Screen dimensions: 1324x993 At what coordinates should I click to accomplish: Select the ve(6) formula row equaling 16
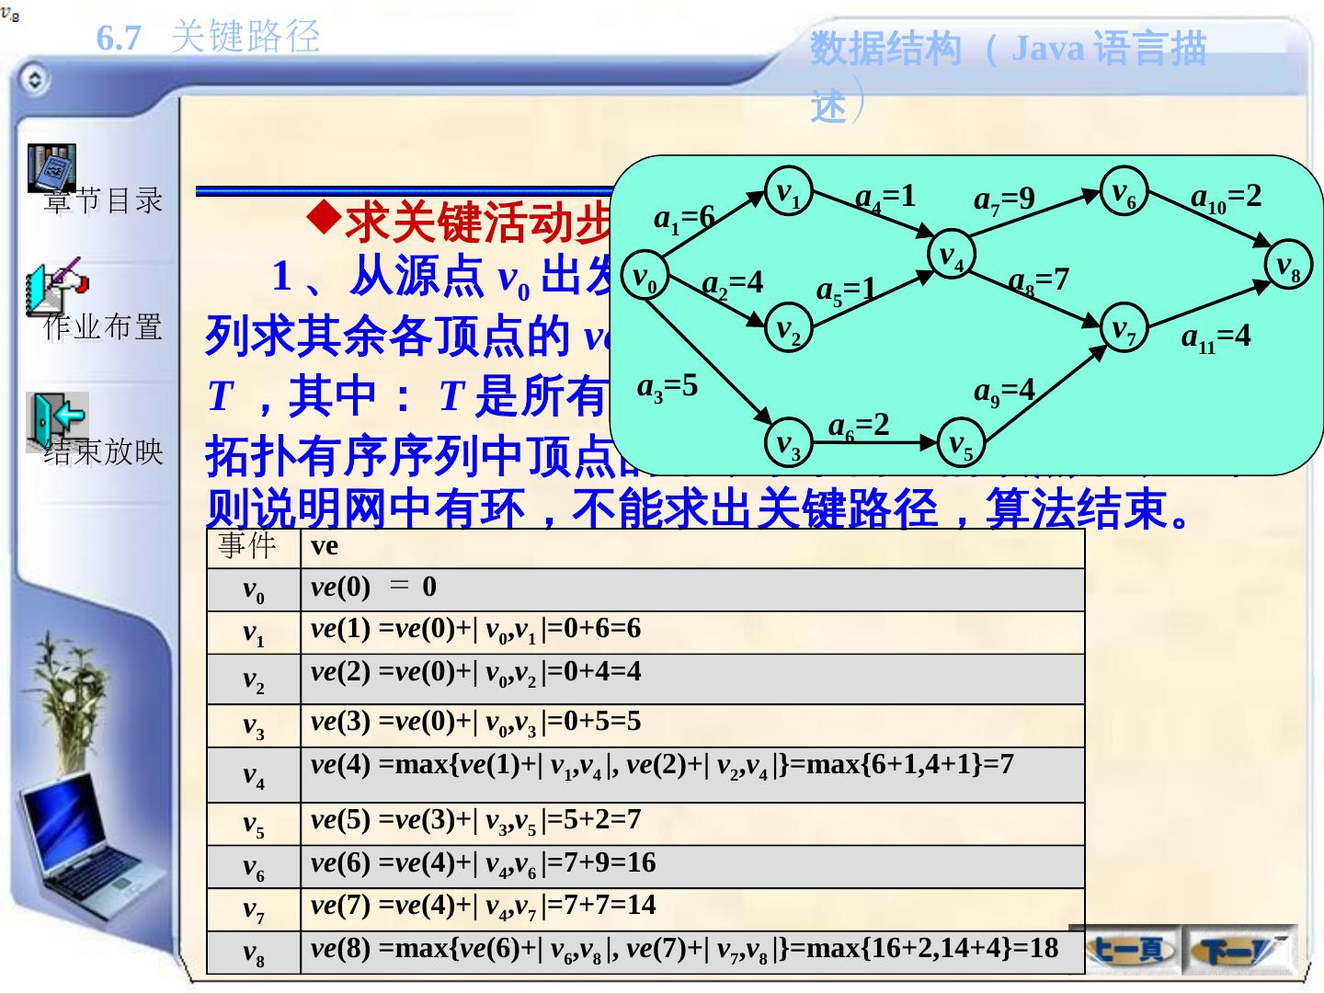(x=692, y=867)
